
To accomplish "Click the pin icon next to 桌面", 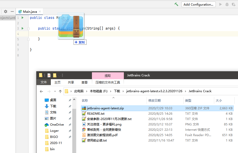I will 70,100.
